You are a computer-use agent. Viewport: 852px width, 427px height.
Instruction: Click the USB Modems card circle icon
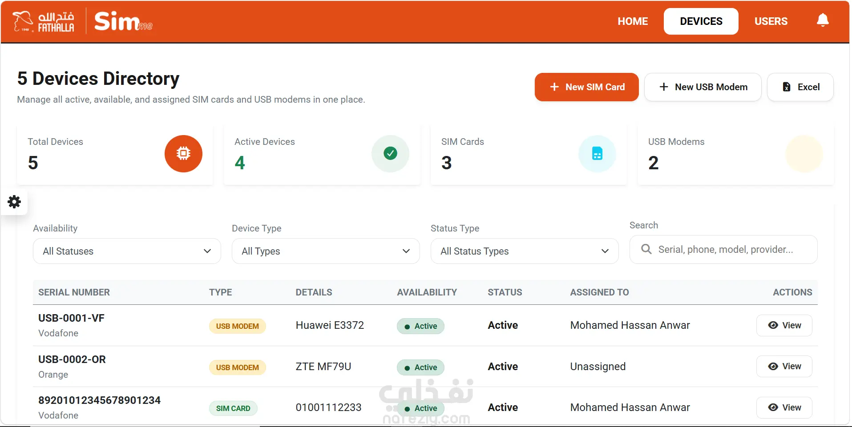tap(804, 154)
